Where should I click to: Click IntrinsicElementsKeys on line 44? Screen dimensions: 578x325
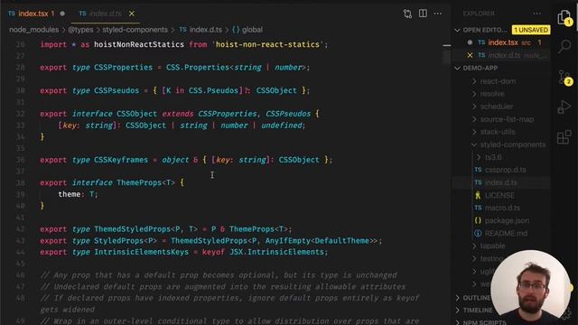pos(141,252)
